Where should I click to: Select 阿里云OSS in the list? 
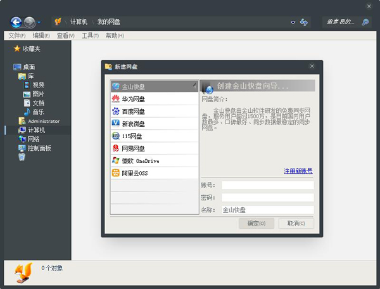tap(154, 173)
